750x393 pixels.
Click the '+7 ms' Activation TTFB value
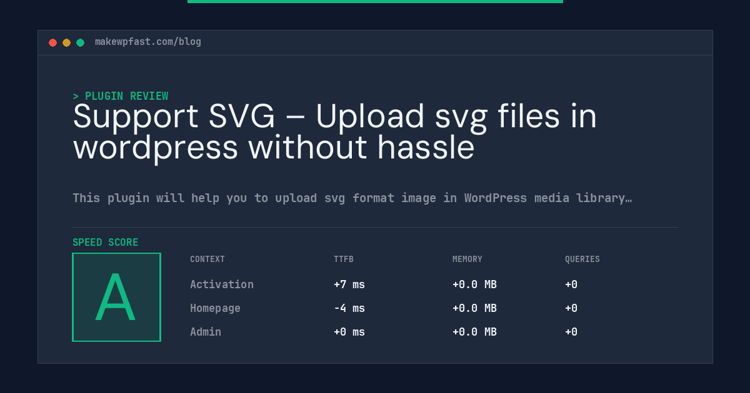349,284
